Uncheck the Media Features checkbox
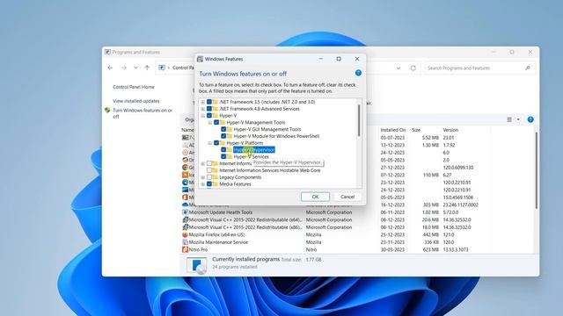Viewport: 563px width, 316px height. pos(209,184)
